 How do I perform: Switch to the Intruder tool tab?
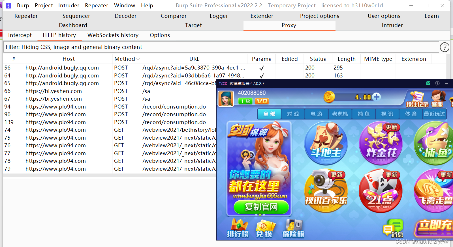coord(392,25)
